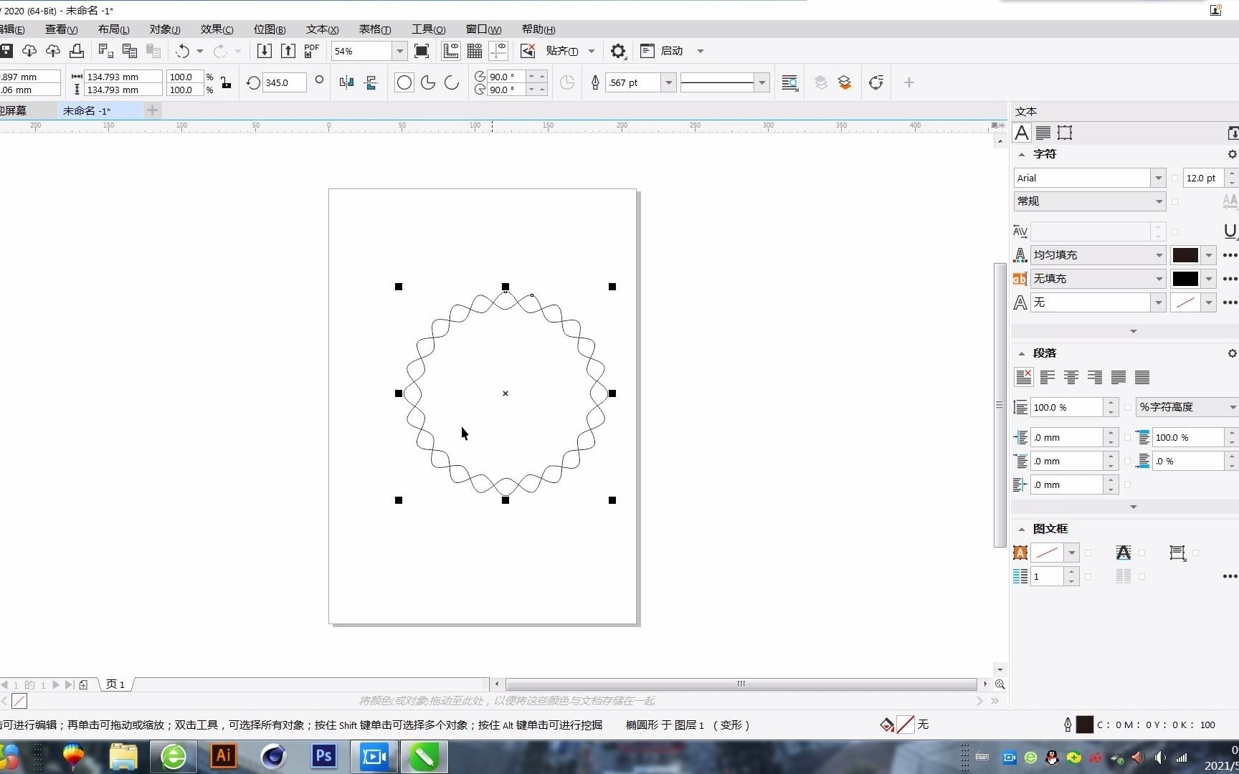Open the zoom level 54% dropdown
Screen dimensions: 1239x774
400,51
